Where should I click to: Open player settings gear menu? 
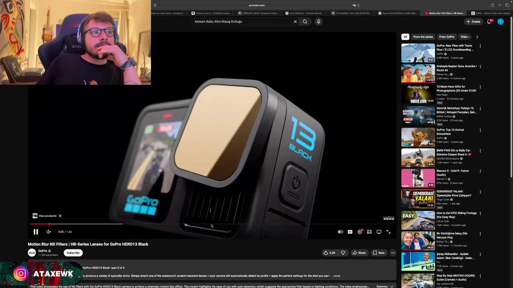point(360,232)
